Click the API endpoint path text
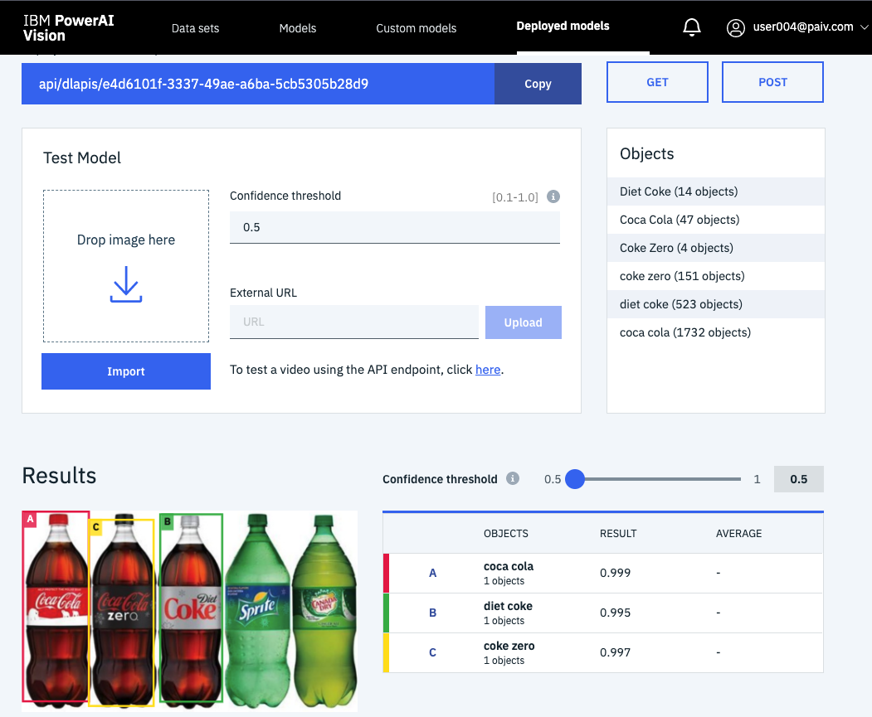Screen dimensions: 872x717 203,84
